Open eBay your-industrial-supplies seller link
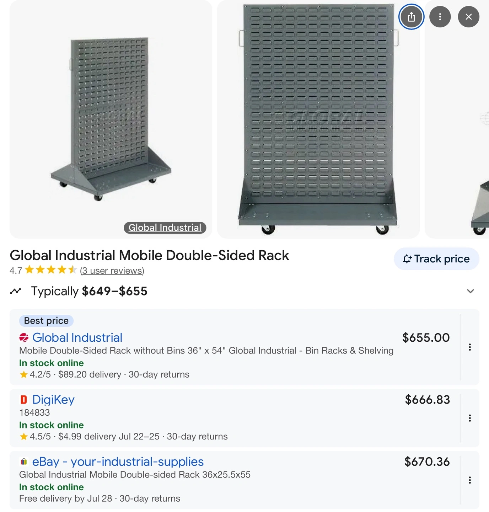This screenshot has width=489, height=512. click(x=118, y=462)
